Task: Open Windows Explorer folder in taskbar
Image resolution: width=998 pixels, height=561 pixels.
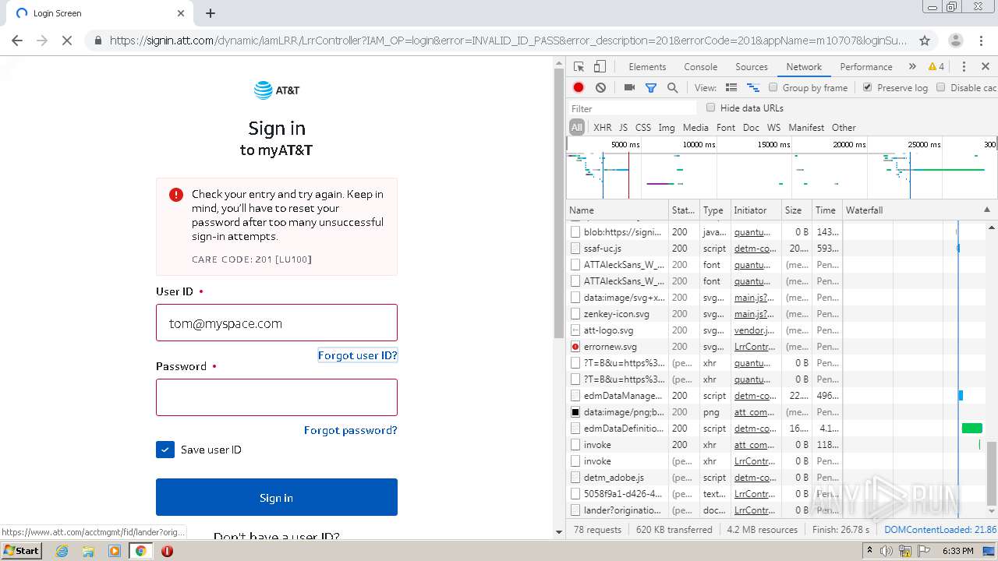Action: (x=88, y=551)
